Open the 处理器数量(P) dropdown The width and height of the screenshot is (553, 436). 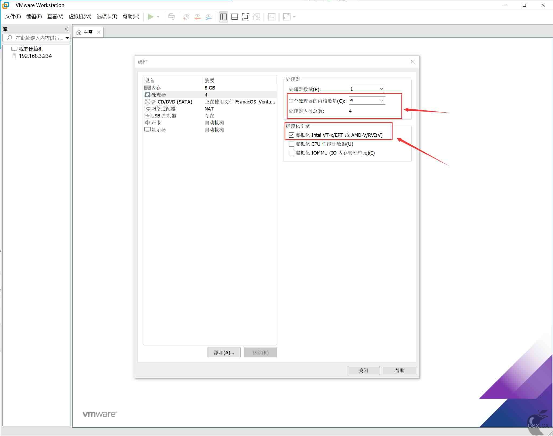point(367,89)
